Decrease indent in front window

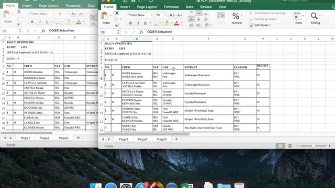tap(192, 25)
